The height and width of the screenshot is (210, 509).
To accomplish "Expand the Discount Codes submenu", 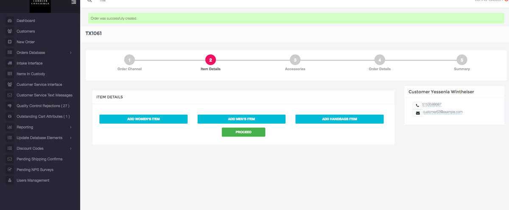I will pos(70,148).
